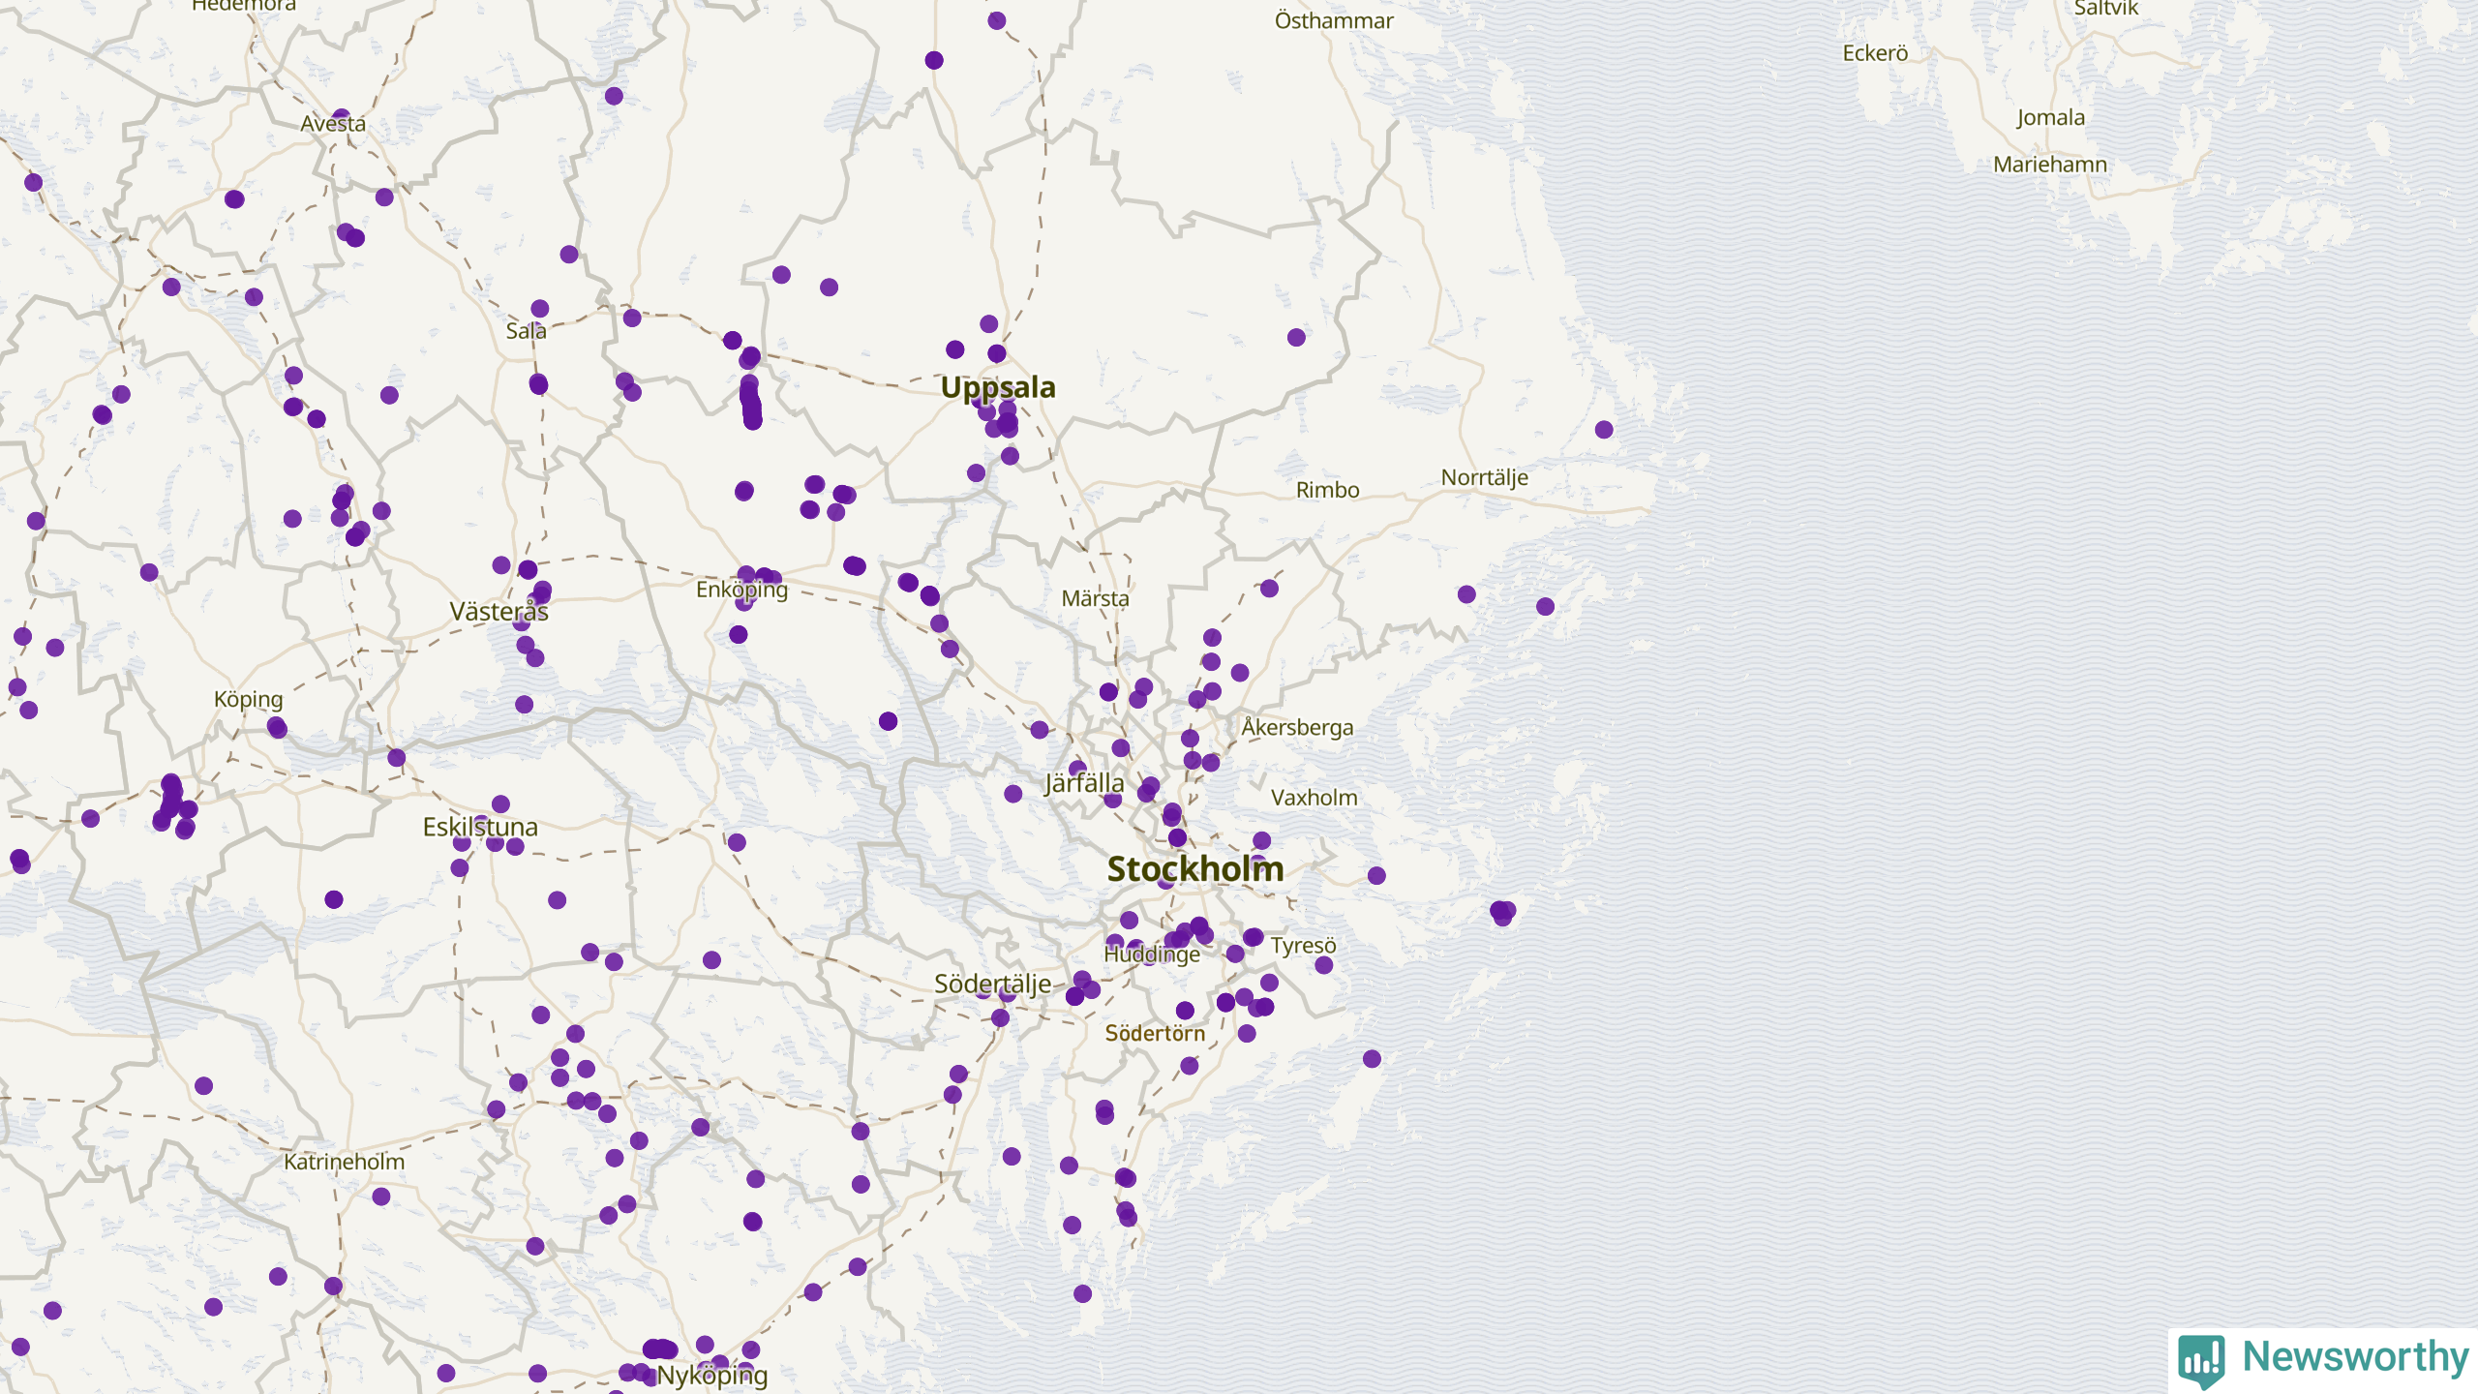Click the Katrineholm map label
This screenshot has height=1394, width=2478.
click(344, 1162)
